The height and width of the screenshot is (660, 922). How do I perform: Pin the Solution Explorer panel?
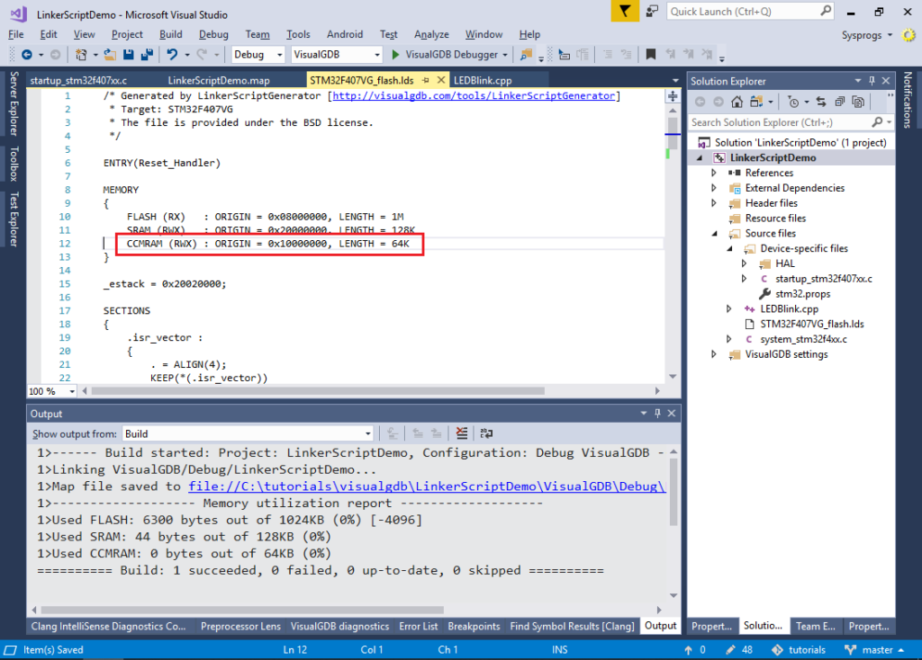click(872, 81)
